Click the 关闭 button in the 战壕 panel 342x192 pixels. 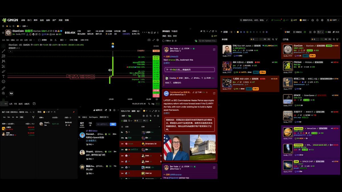[336, 32]
